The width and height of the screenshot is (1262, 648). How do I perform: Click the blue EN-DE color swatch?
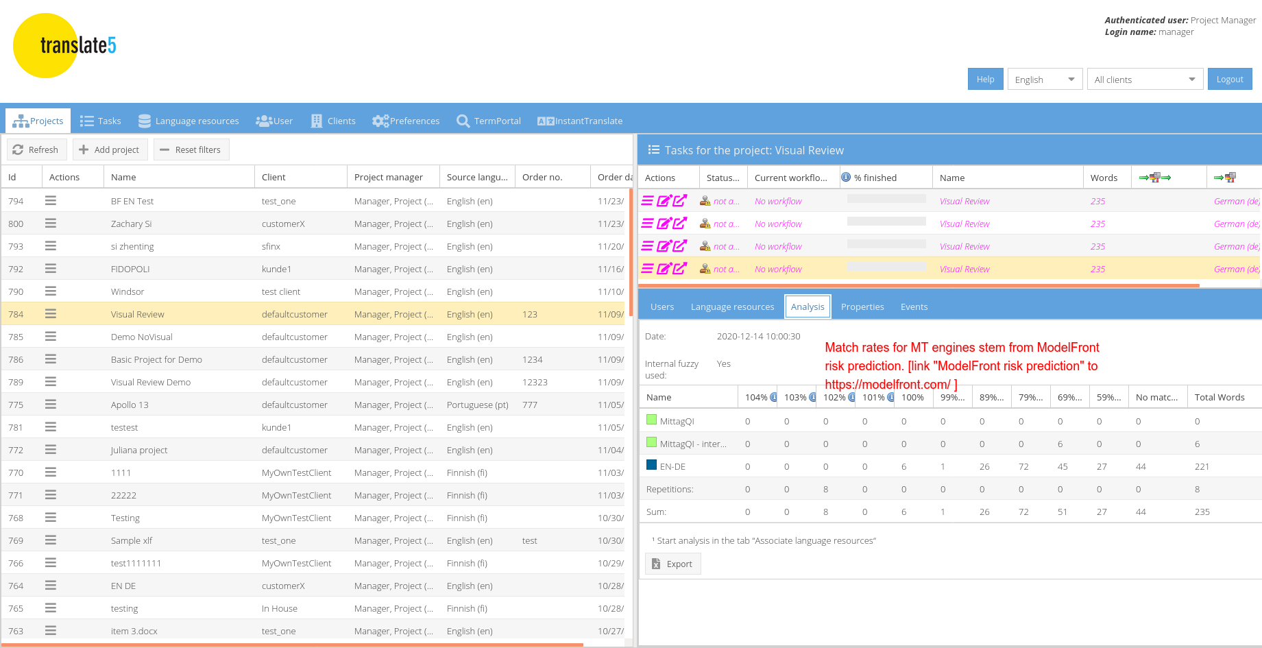click(652, 465)
